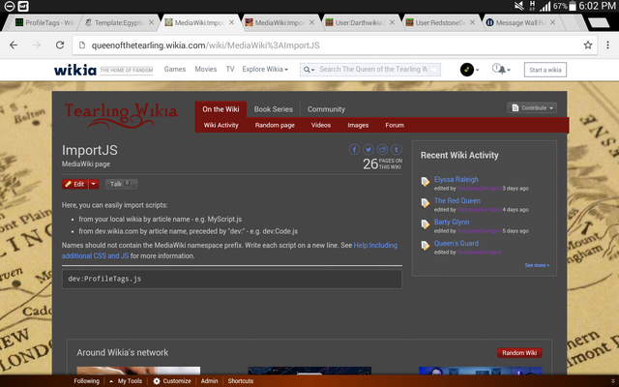This screenshot has width=619, height=387.
Task: Open the Movies link in header
Action: click(x=206, y=69)
